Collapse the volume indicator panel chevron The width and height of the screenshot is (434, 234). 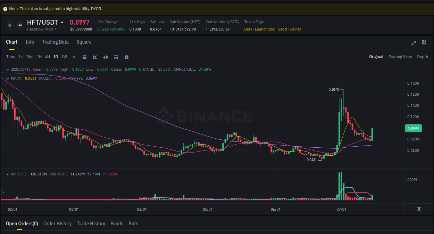[7, 174]
